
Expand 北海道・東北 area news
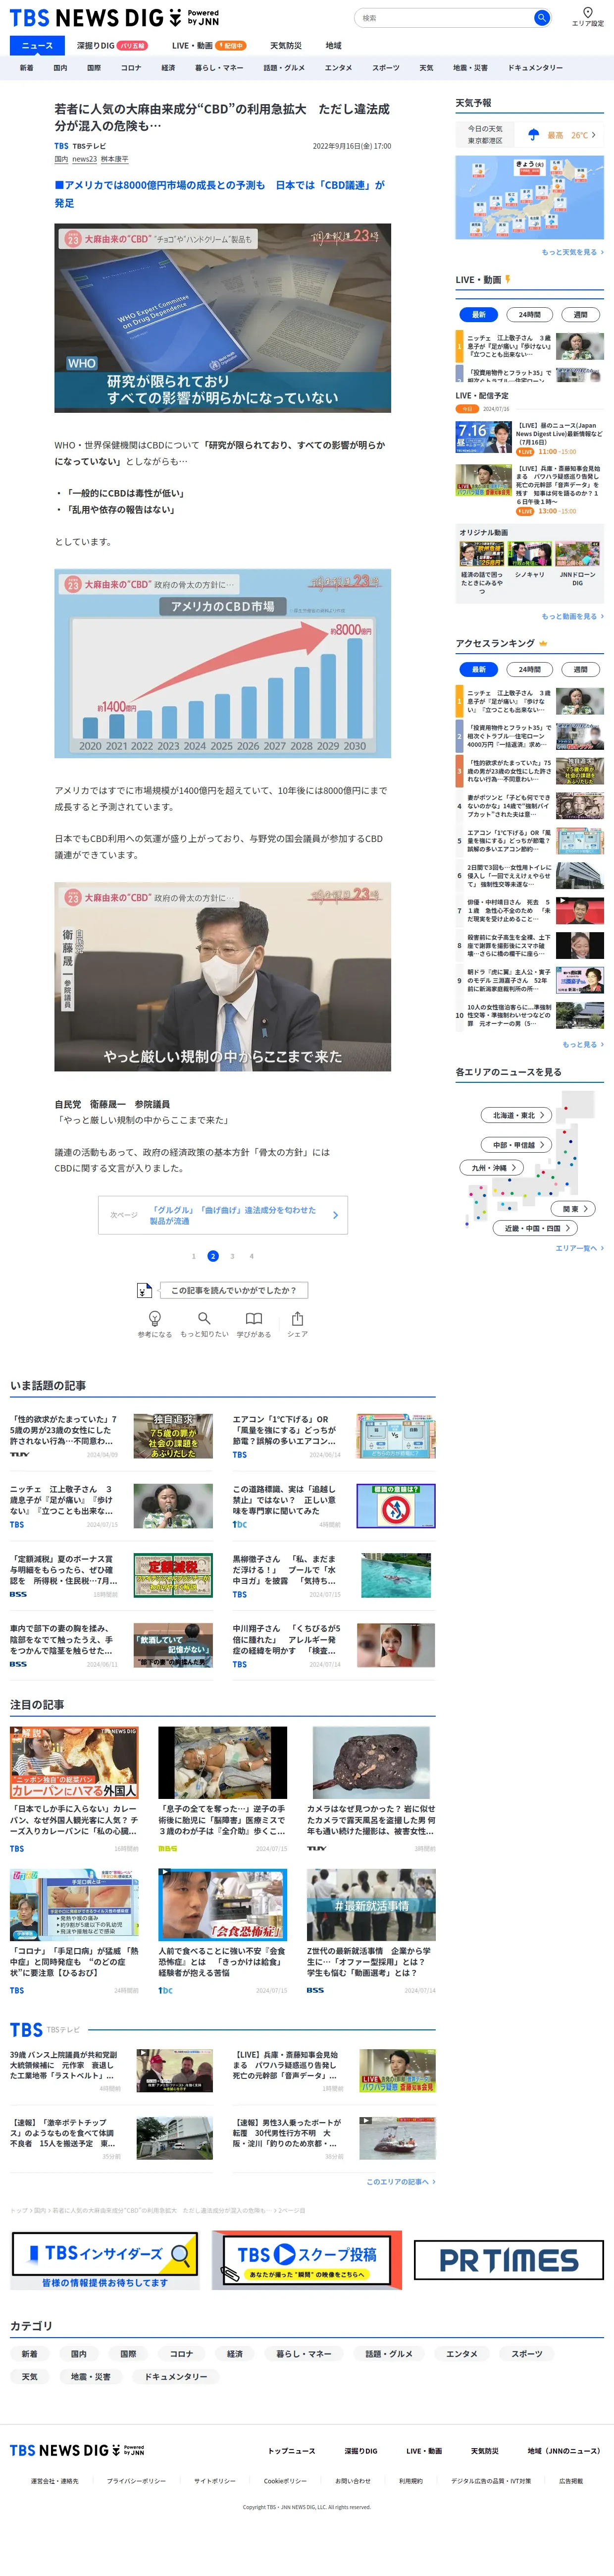pos(517,1115)
